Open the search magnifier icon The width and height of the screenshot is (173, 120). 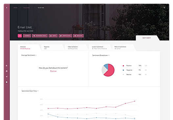point(164,8)
